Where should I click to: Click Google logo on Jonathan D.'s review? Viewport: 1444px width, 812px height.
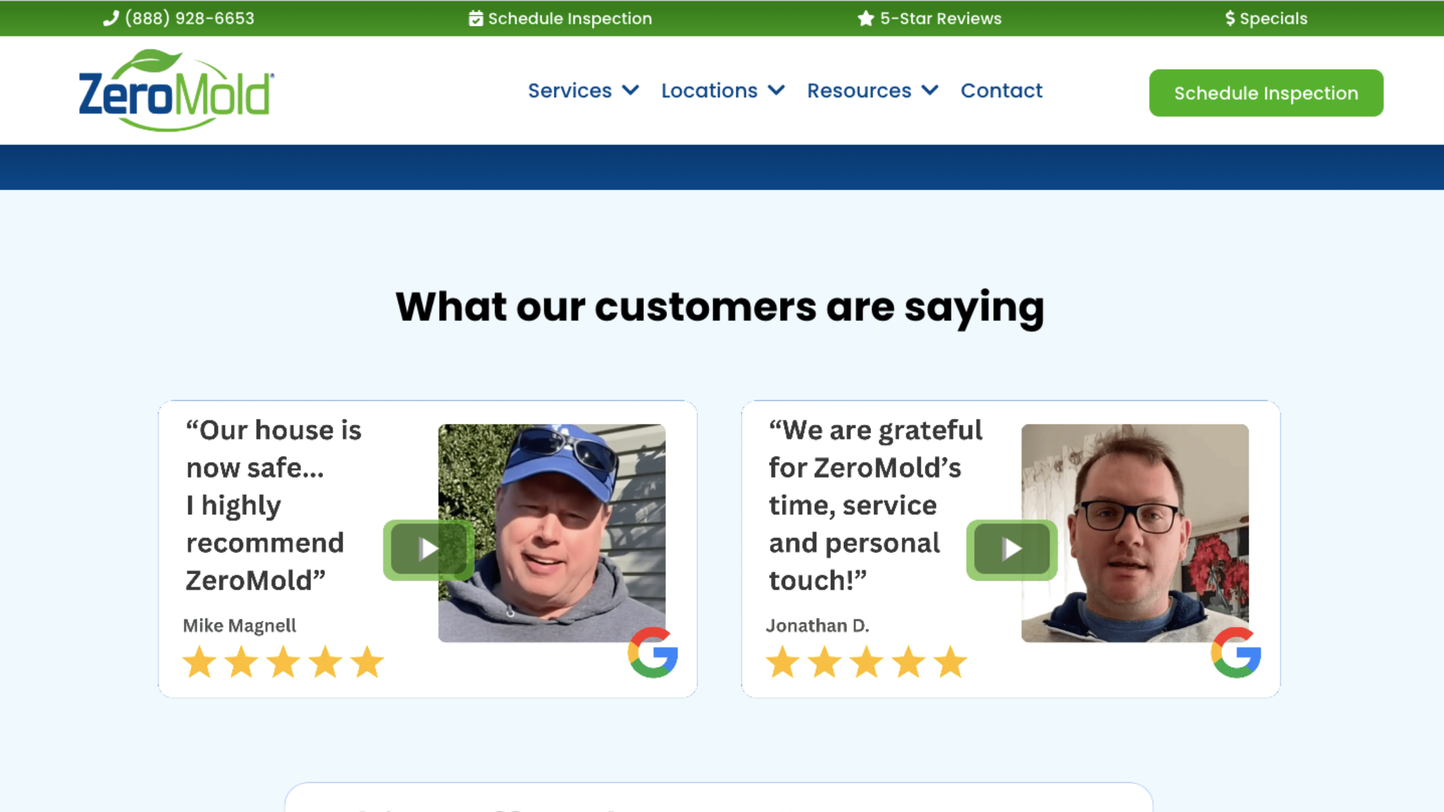[x=1236, y=653]
